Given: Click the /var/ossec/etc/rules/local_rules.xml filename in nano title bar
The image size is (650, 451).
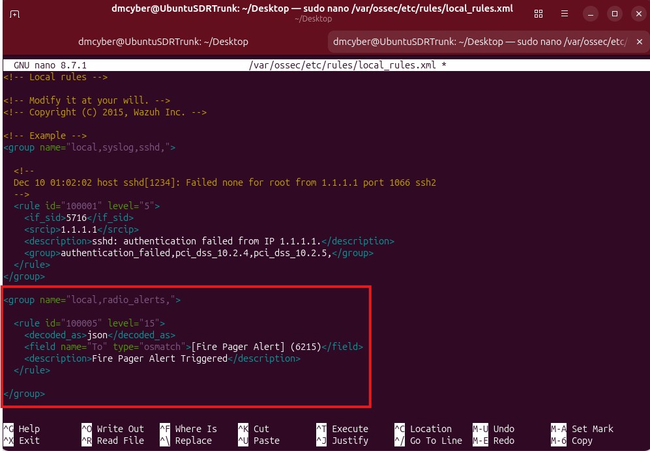Looking at the screenshot, I should click(342, 65).
